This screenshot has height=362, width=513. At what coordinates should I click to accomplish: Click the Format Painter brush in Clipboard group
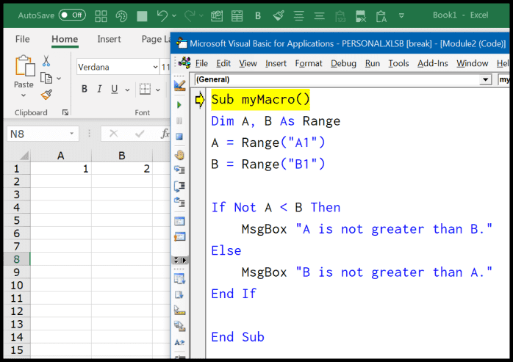46,94
